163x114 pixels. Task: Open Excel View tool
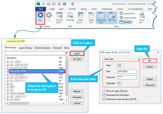pos(142,18)
